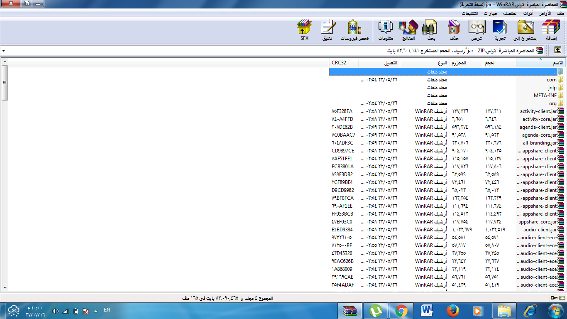Open Windows Explorer folders taskbar icon

coord(504,310)
